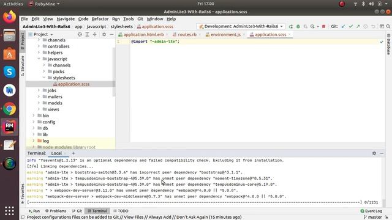Open Google Chrome from the dock
Image resolution: width=392 pixels, height=220 pixels.
click(x=10, y=109)
